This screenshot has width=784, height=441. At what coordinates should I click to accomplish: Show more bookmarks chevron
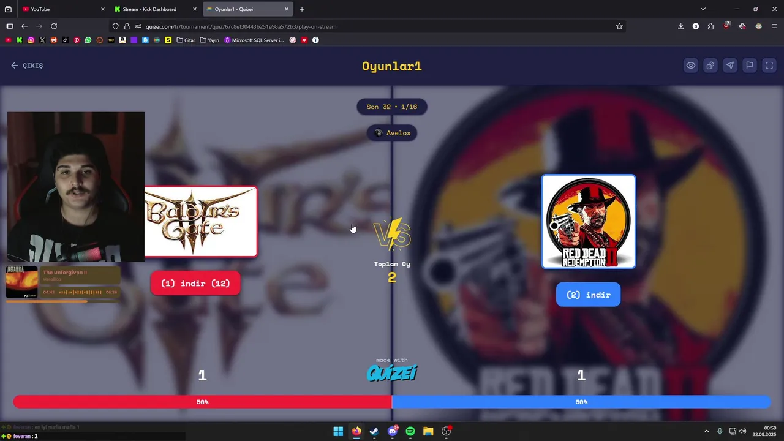point(304,40)
